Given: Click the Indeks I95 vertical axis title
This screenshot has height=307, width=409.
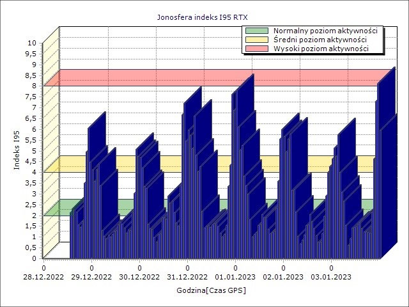Looking at the screenshot, I should [17, 150].
